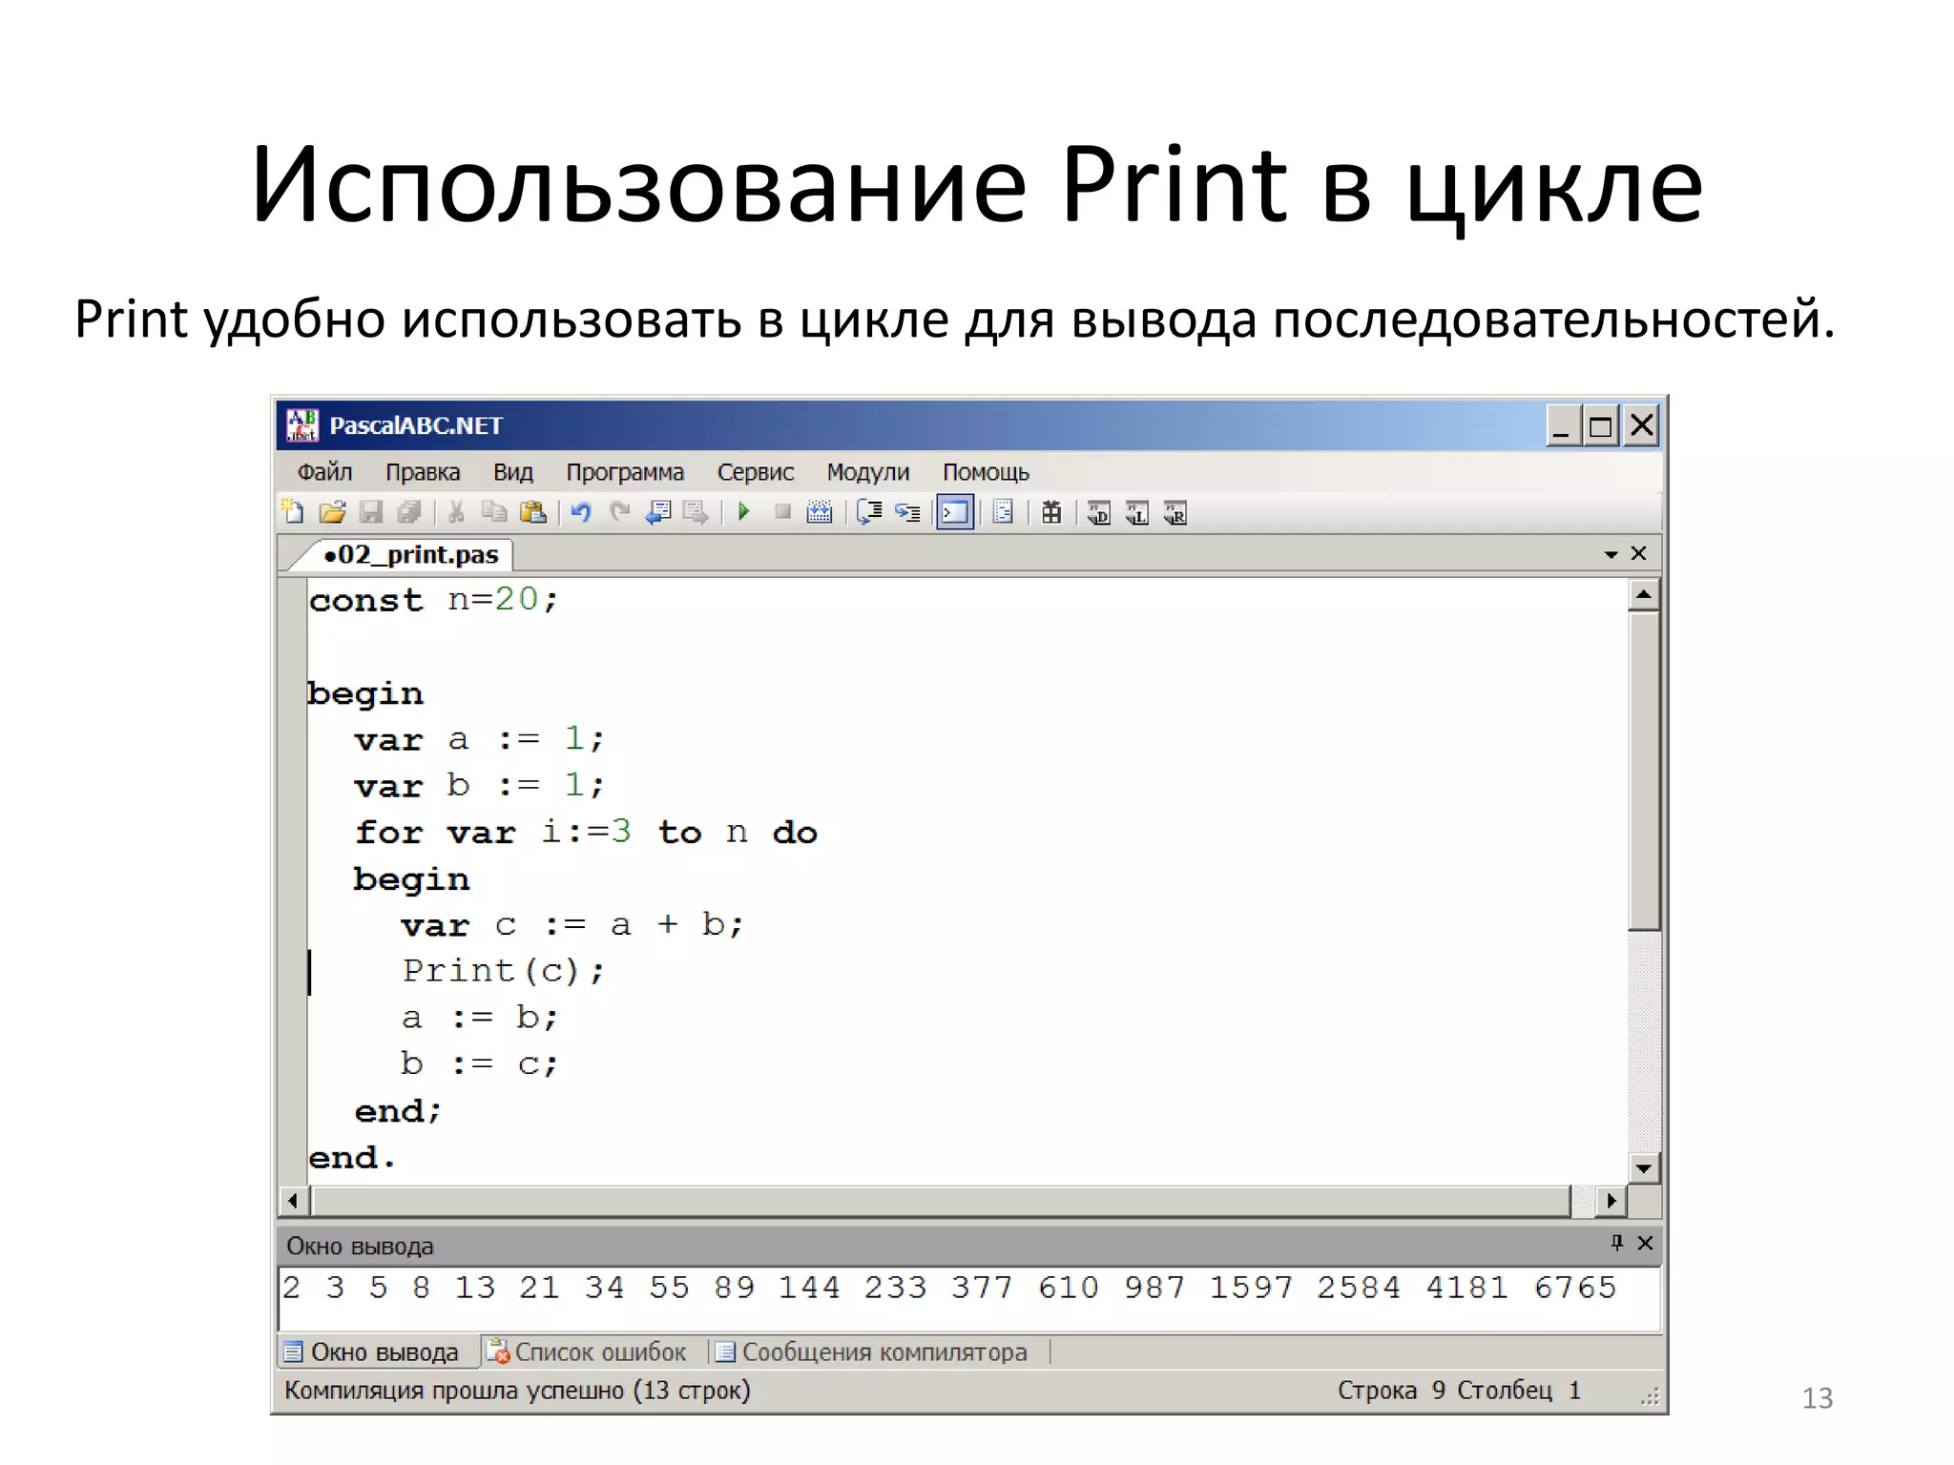1954x1465 pixels.
Task: Click the Print(c); code line
Action: click(503, 971)
